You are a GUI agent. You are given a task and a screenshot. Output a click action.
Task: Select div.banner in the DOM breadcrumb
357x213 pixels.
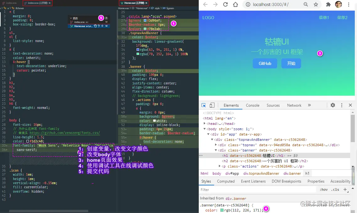292,173
